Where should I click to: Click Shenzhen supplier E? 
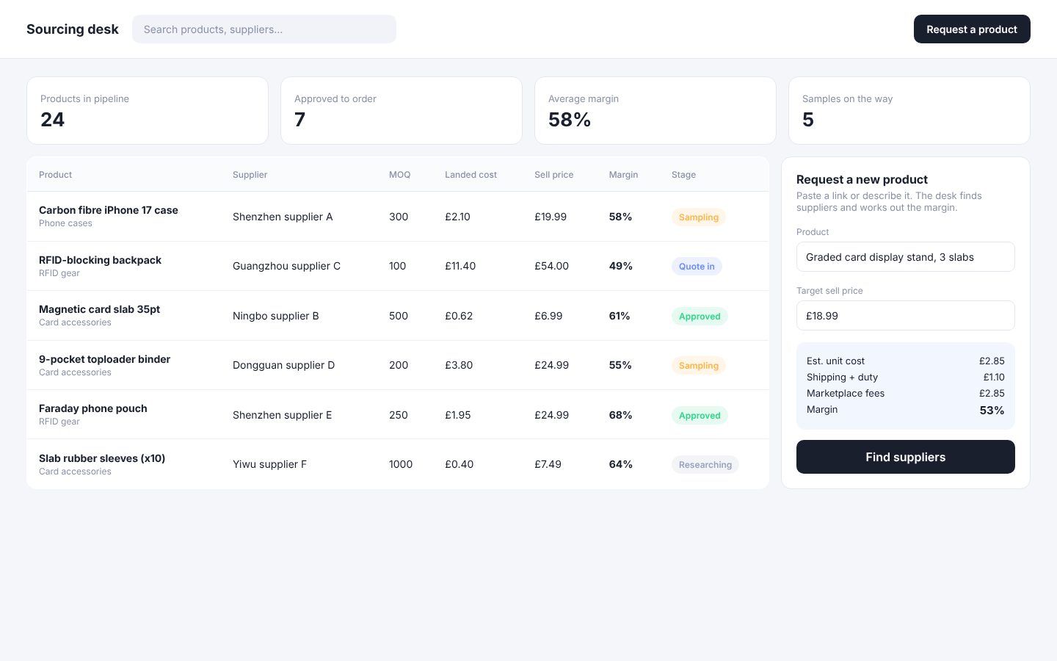click(282, 415)
